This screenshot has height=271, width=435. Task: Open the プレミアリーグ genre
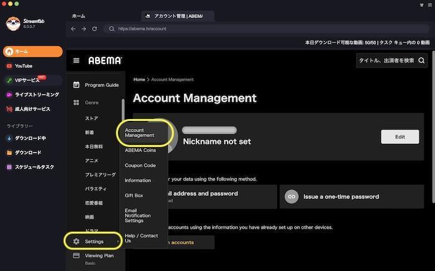click(x=101, y=175)
